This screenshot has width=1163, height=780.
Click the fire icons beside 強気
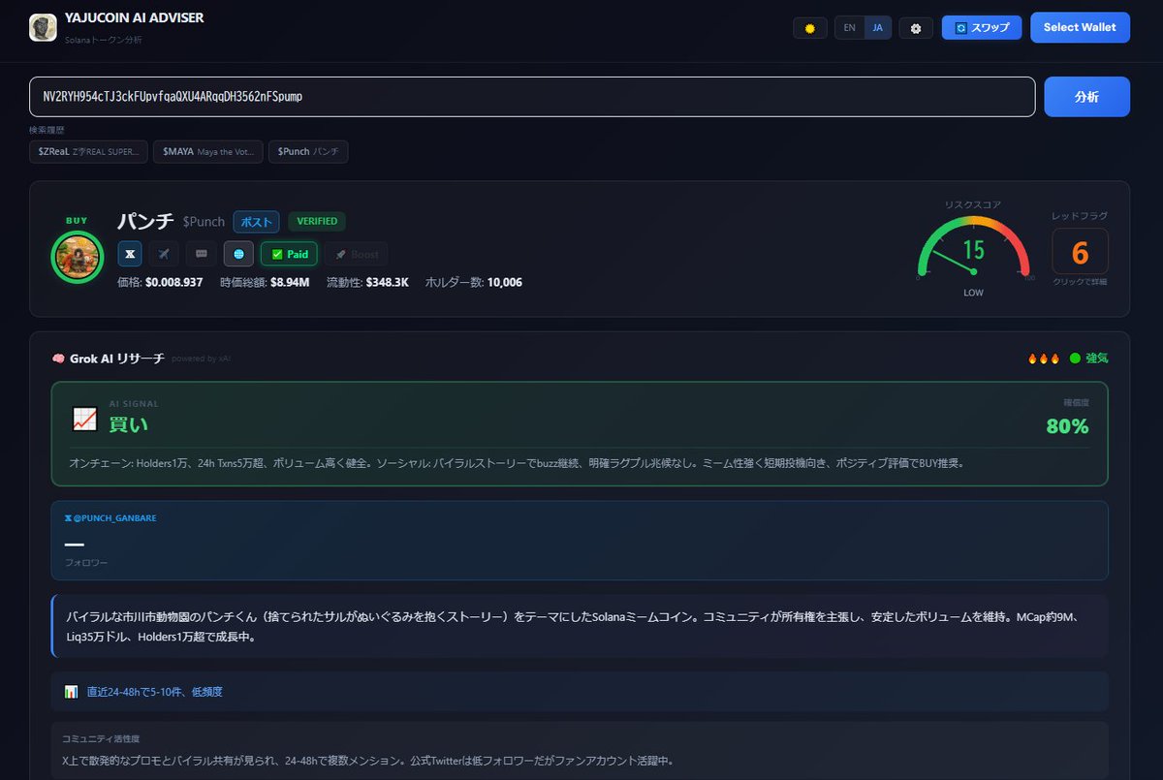coord(1044,359)
